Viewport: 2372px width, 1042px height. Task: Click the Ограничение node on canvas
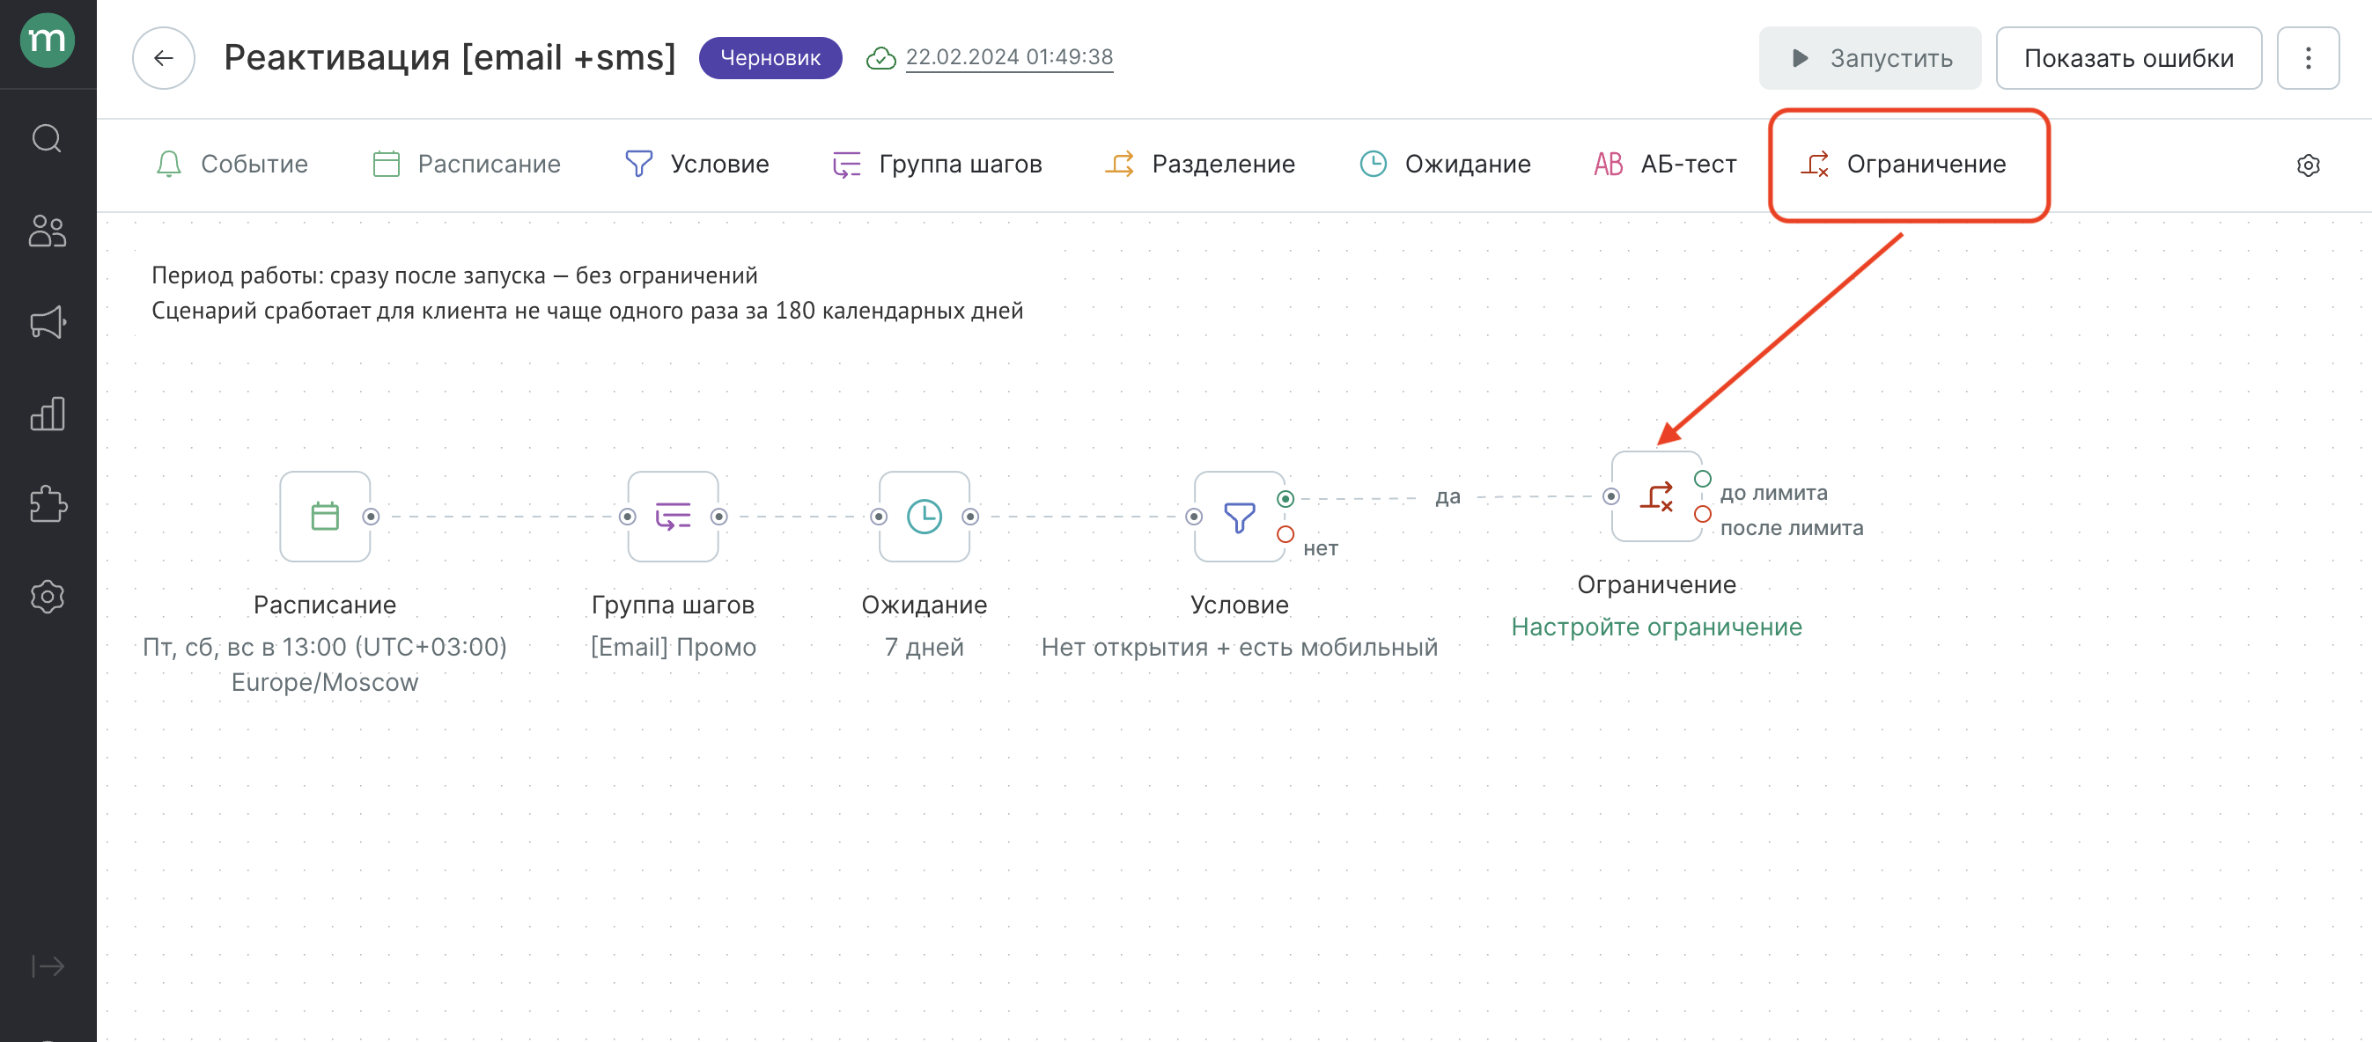coord(1656,496)
